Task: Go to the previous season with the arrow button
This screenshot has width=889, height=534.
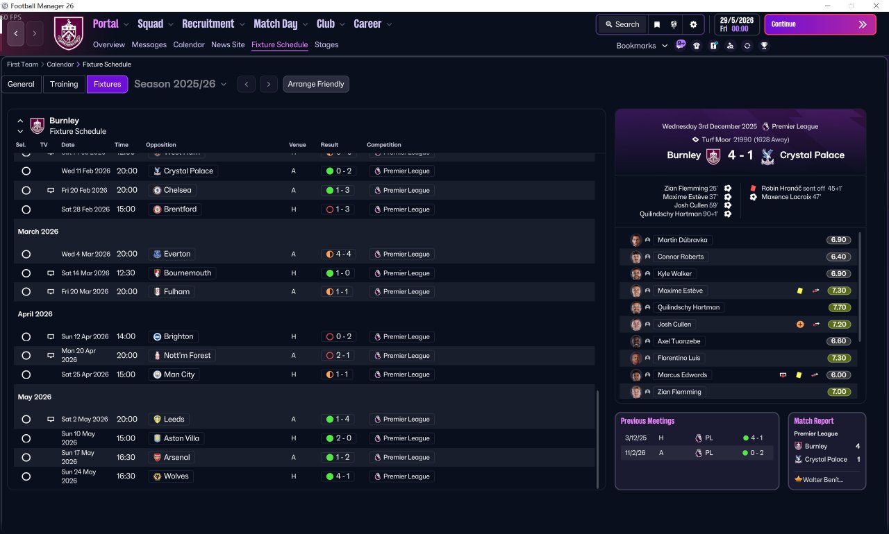Action: (246, 84)
